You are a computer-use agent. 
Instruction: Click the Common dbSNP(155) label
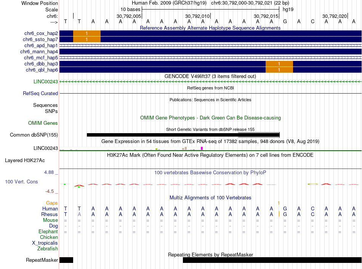pyautogui.click(x=34, y=135)
